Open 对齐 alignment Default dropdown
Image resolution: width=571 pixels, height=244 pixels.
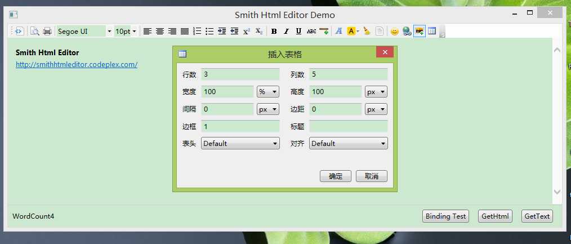click(349, 144)
